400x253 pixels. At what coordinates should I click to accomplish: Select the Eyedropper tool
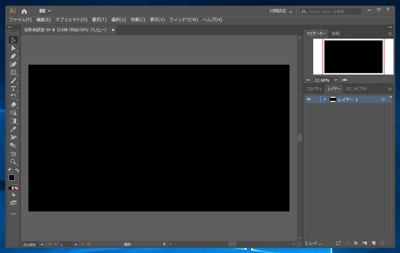tap(13, 129)
